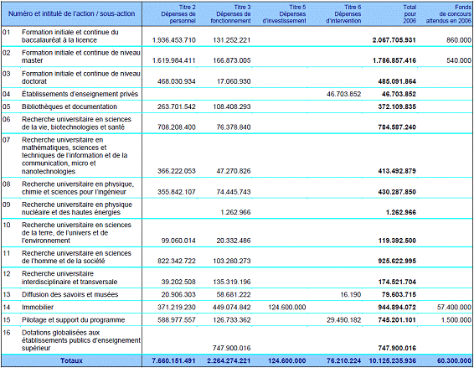The height and width of the screenshot is (368, 474).
Task: Click 'sciences de l'homme et de la société' label
Action: 76,257
